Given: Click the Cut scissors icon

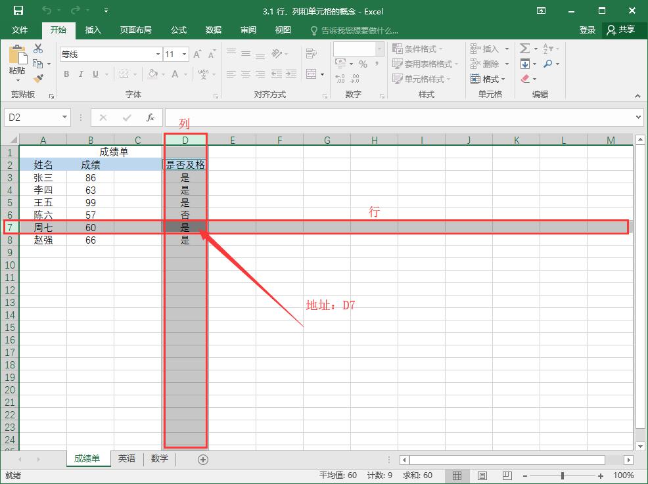Looking at the screenshot, I should 38,49.
